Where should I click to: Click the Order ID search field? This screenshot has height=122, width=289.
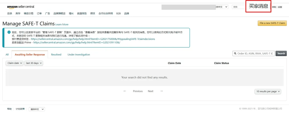point(254,54)
